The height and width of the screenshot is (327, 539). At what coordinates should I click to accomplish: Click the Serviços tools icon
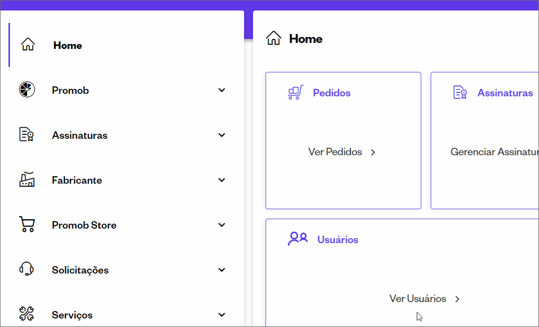click(26, 314)
